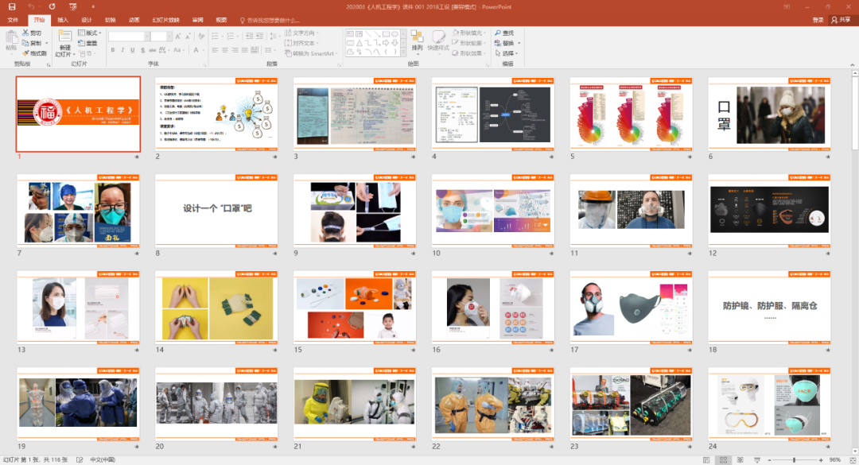Viewport: 859px width, 465px height.
Task: Click the Increase Font Size icon
Action: tap(178, 36)
